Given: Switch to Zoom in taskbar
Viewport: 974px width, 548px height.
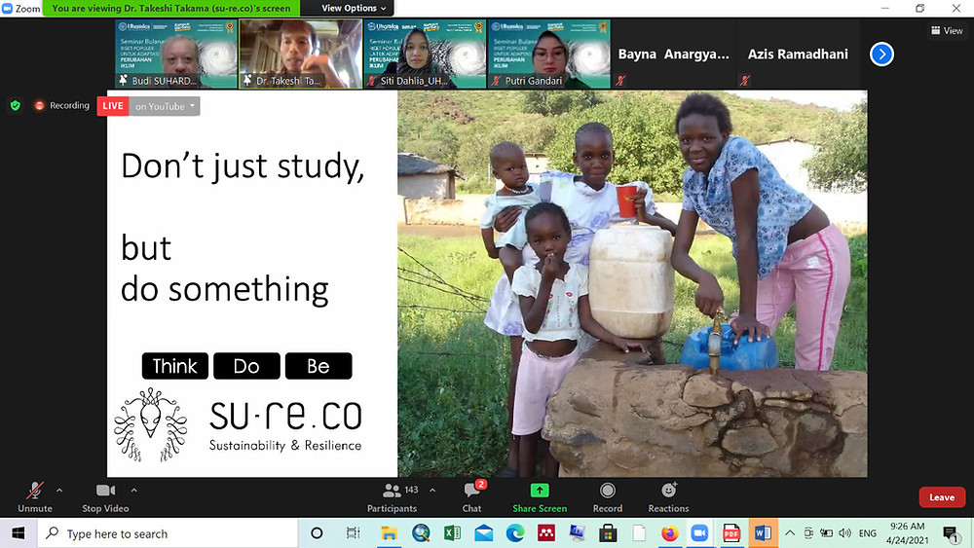Looking at the screenshot, I should [x=700, y=533].
